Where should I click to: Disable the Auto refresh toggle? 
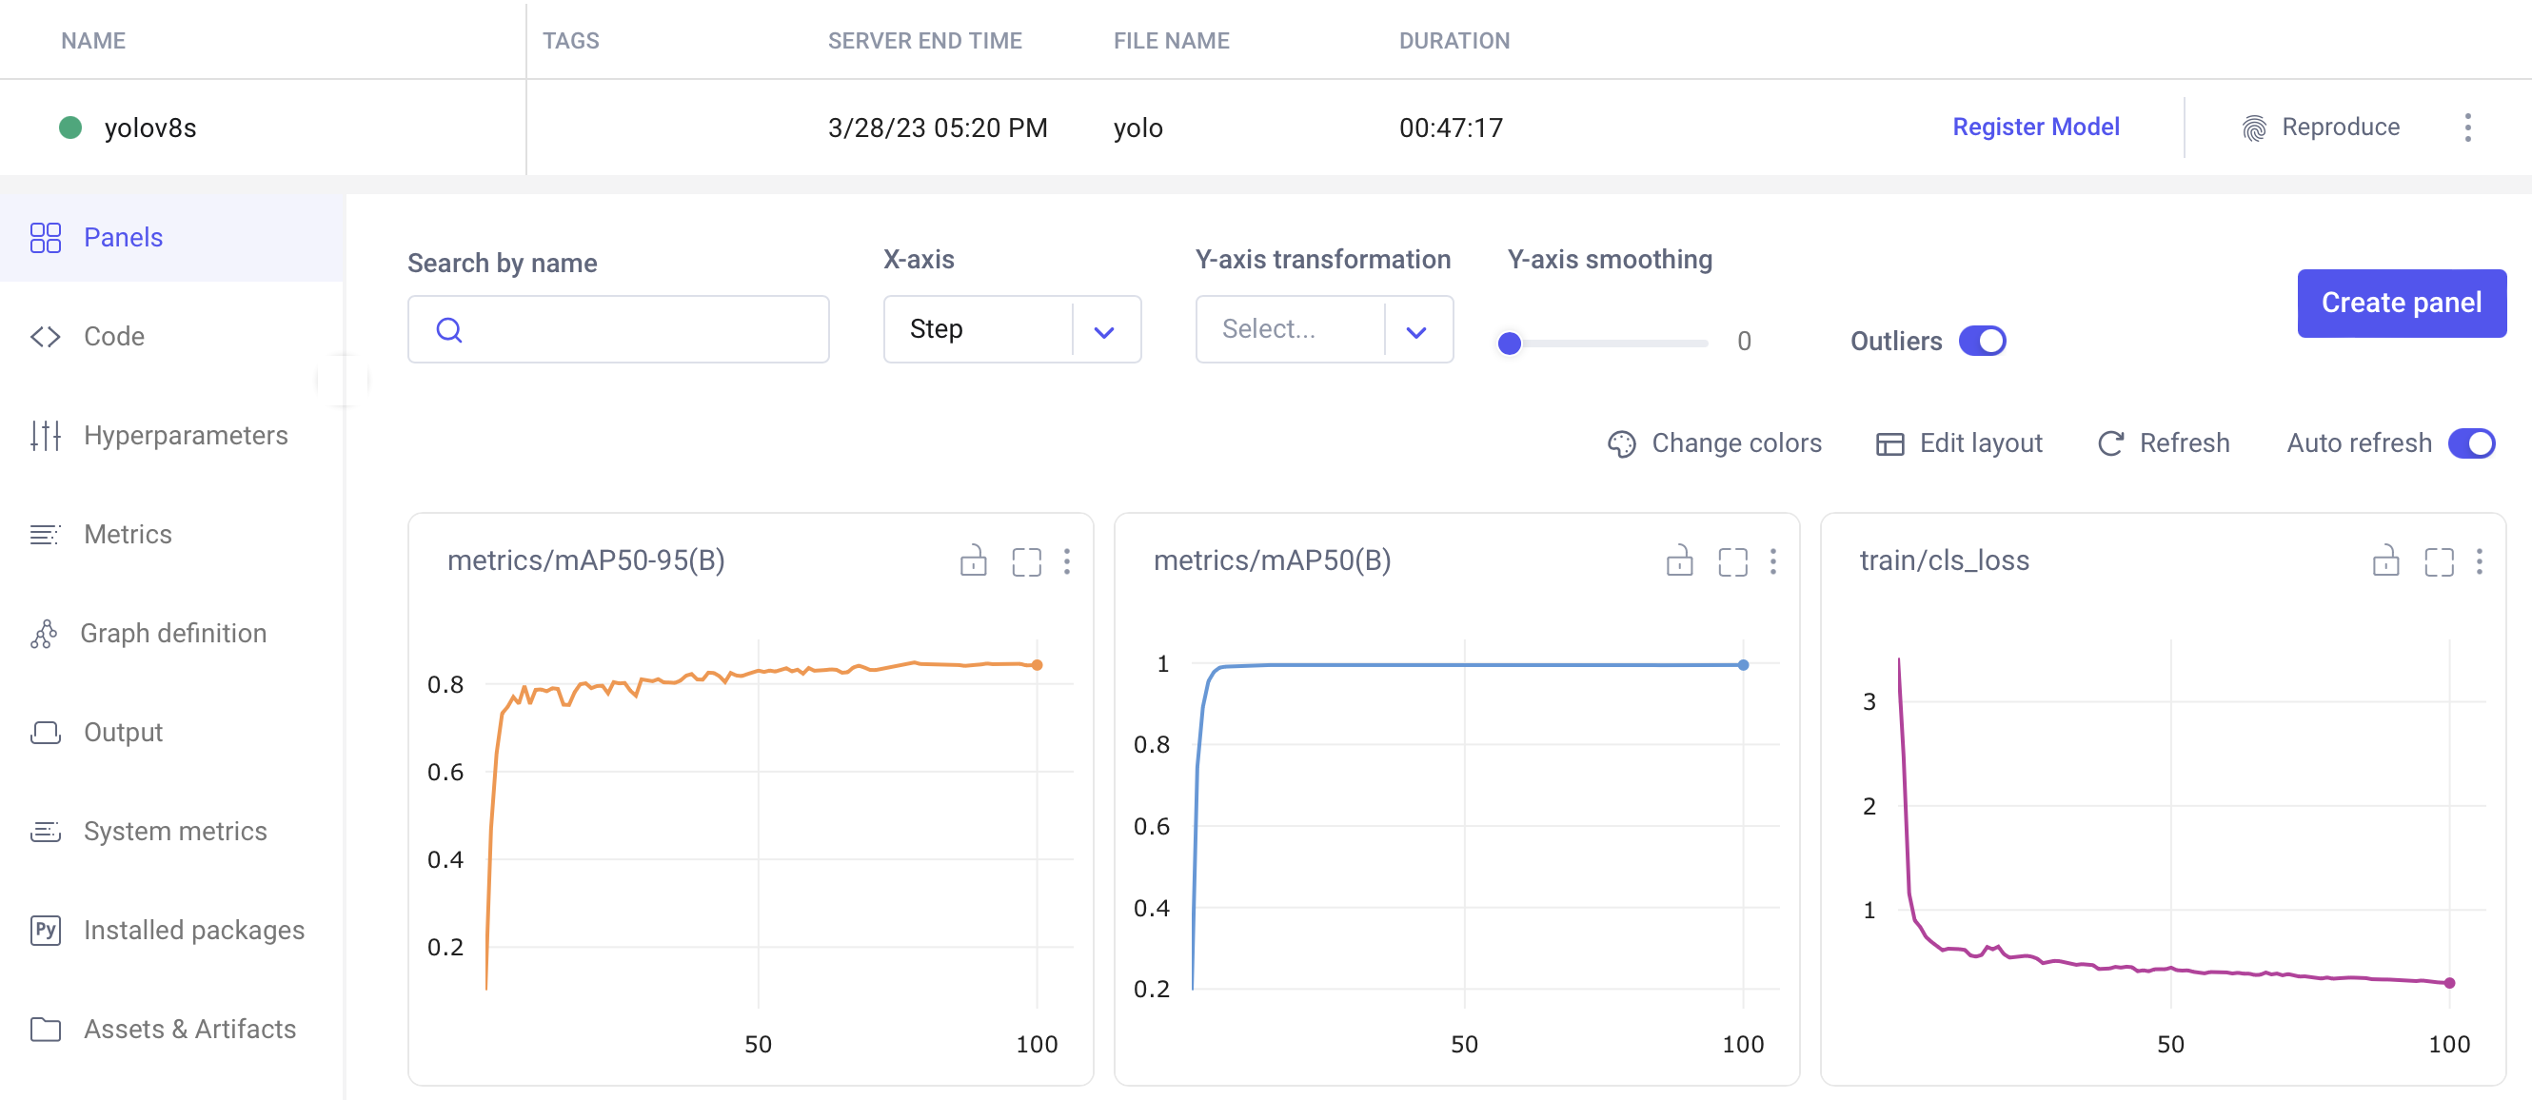[2470, 443]
